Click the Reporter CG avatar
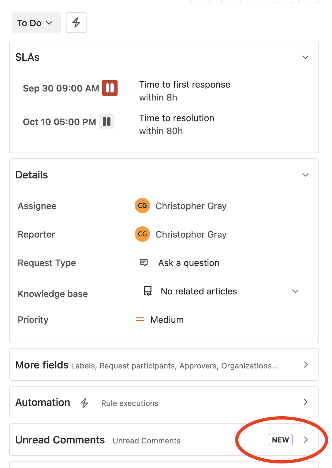 point(142,234)
